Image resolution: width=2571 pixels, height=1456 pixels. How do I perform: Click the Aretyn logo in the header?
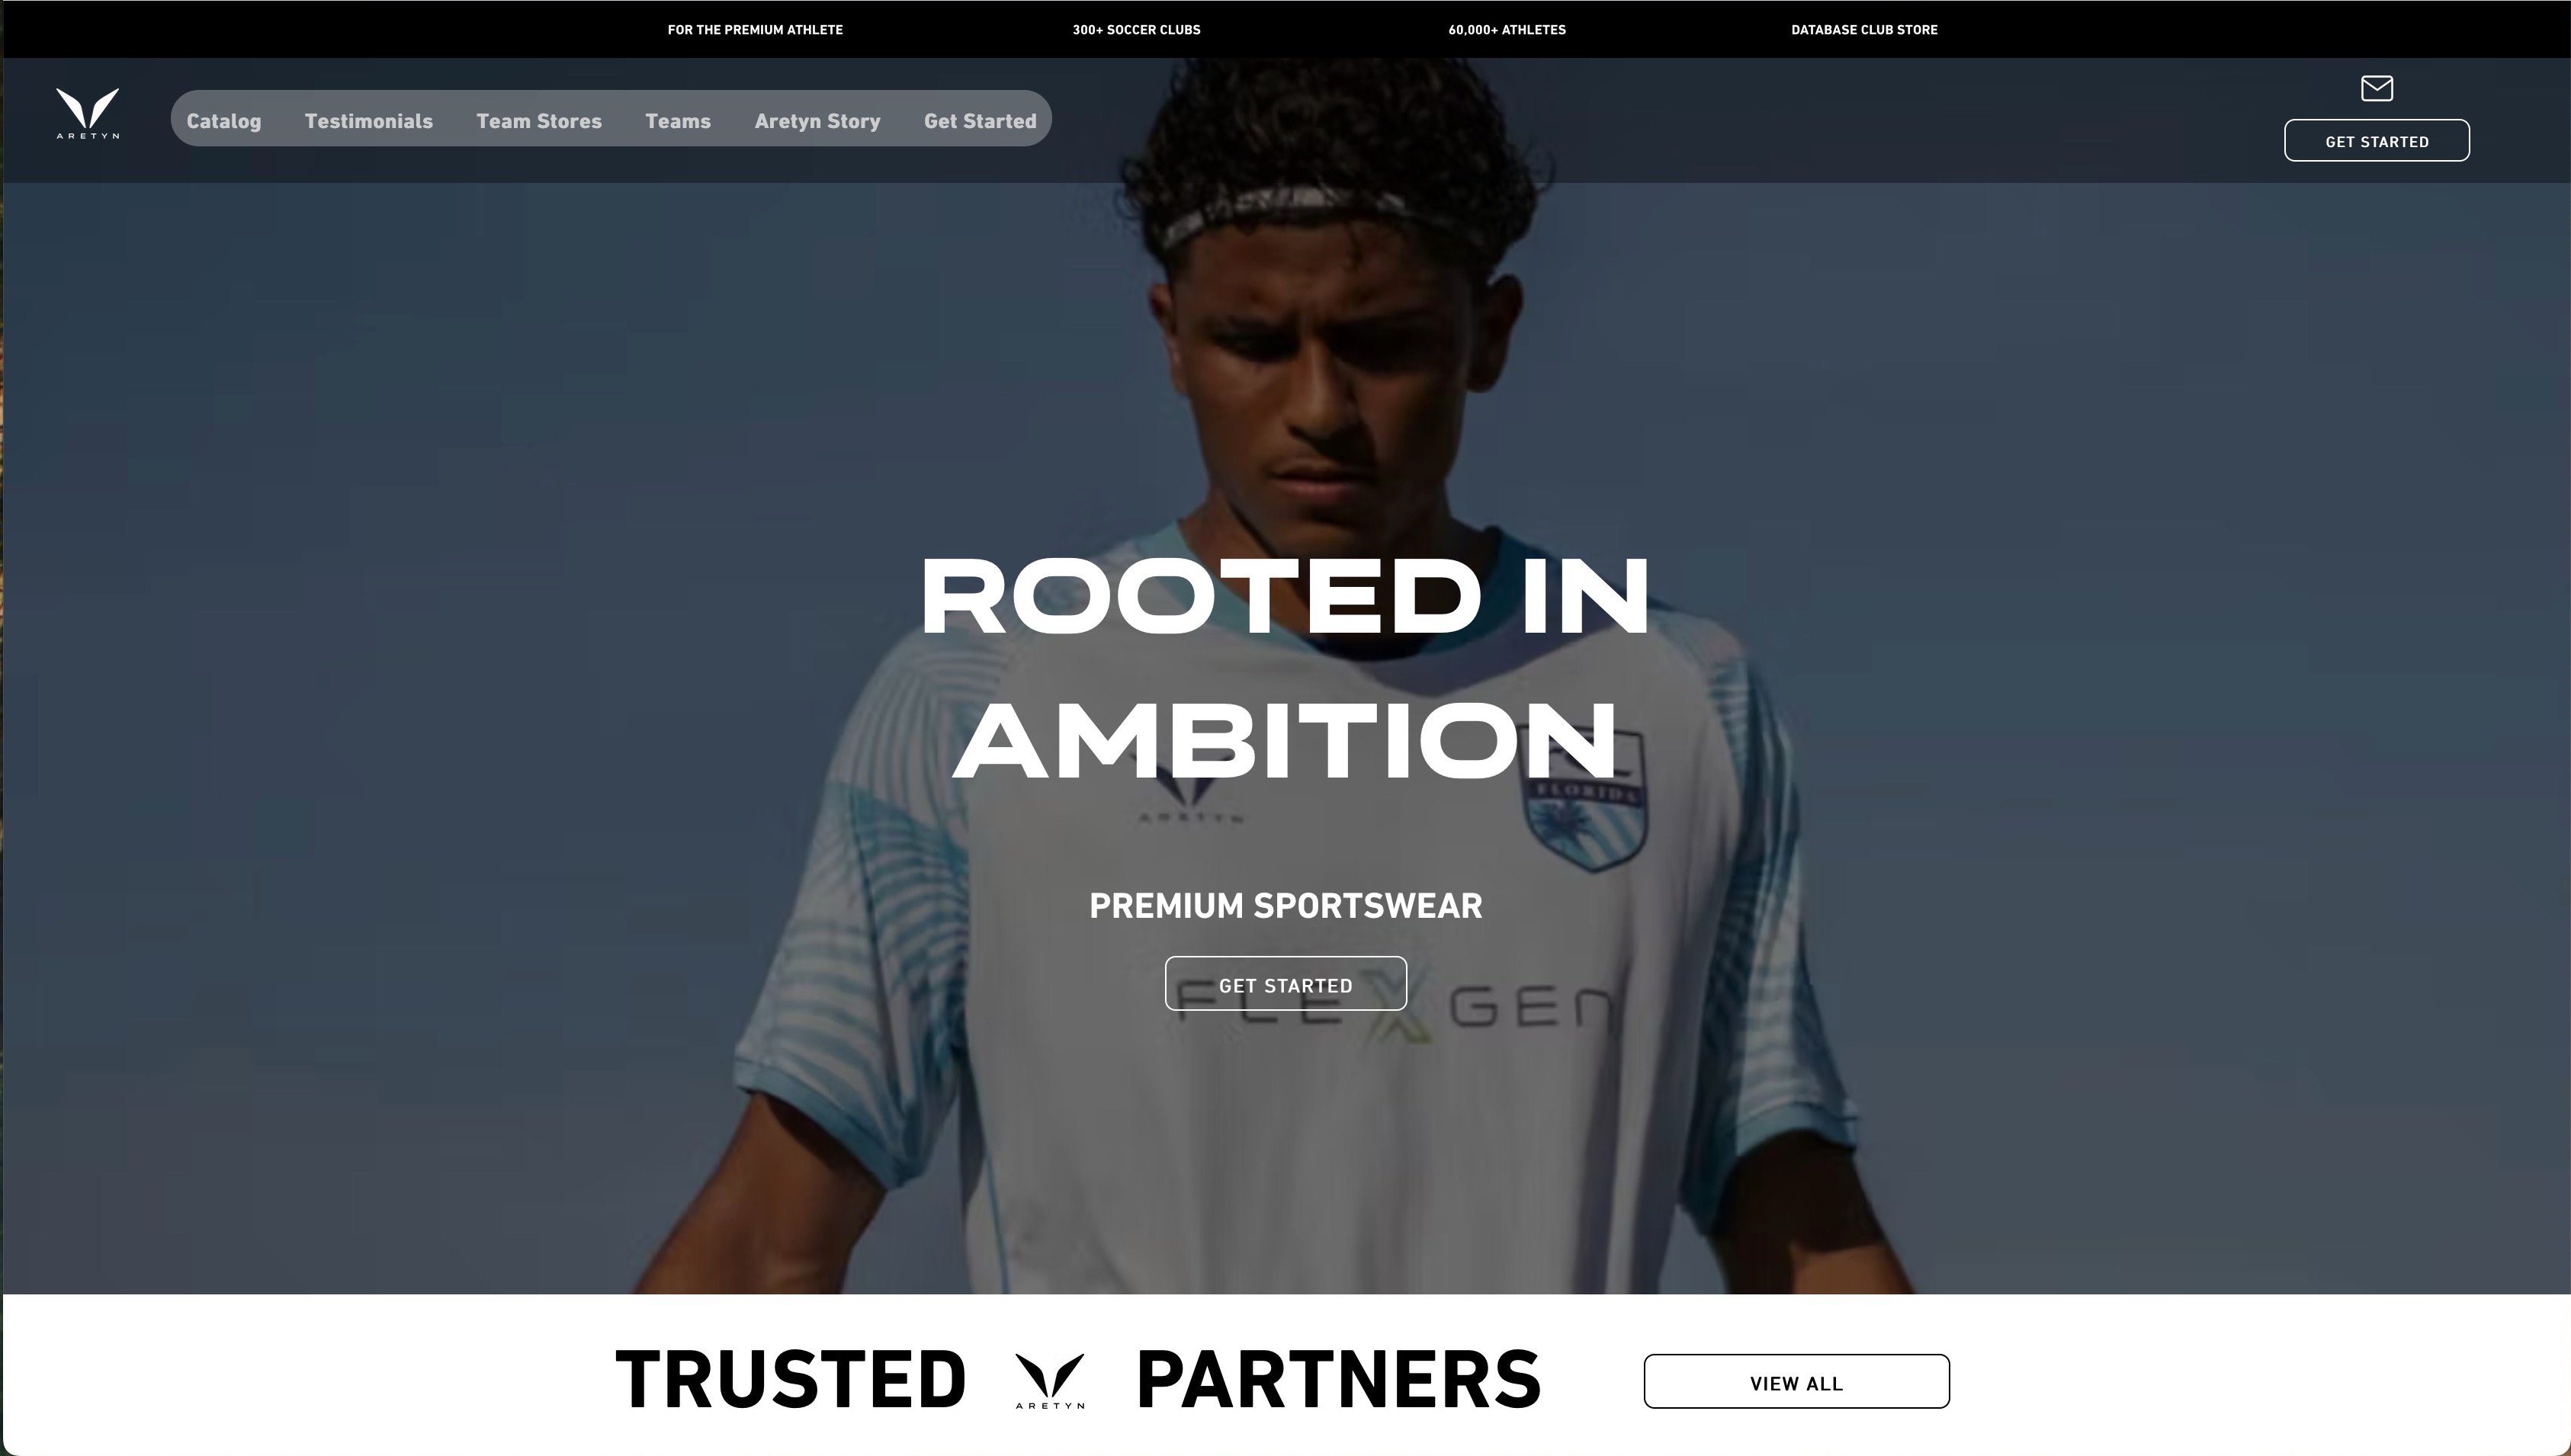(88, 114)
